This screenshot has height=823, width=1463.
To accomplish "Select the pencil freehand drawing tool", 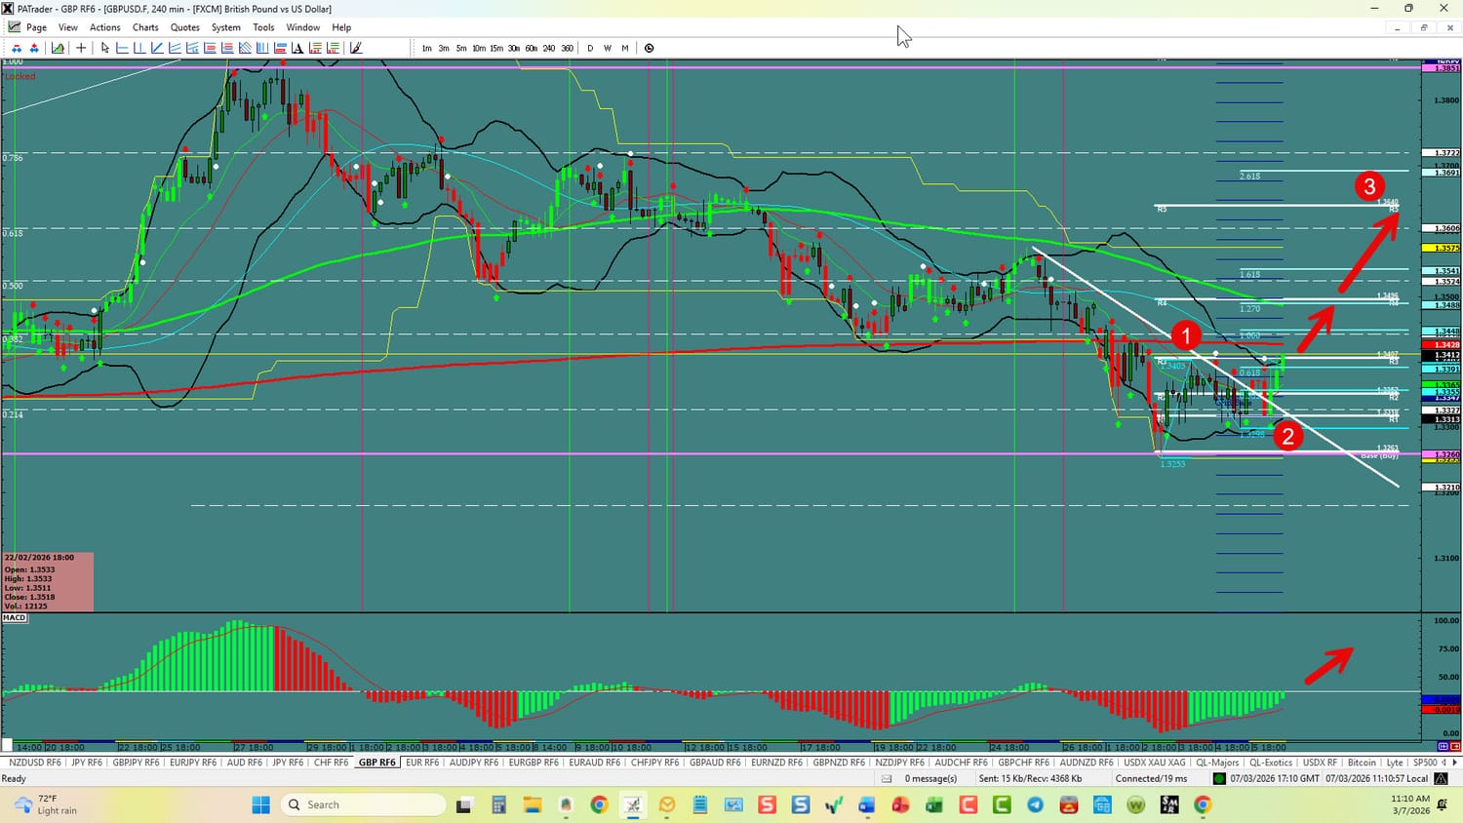I will 356,48.
